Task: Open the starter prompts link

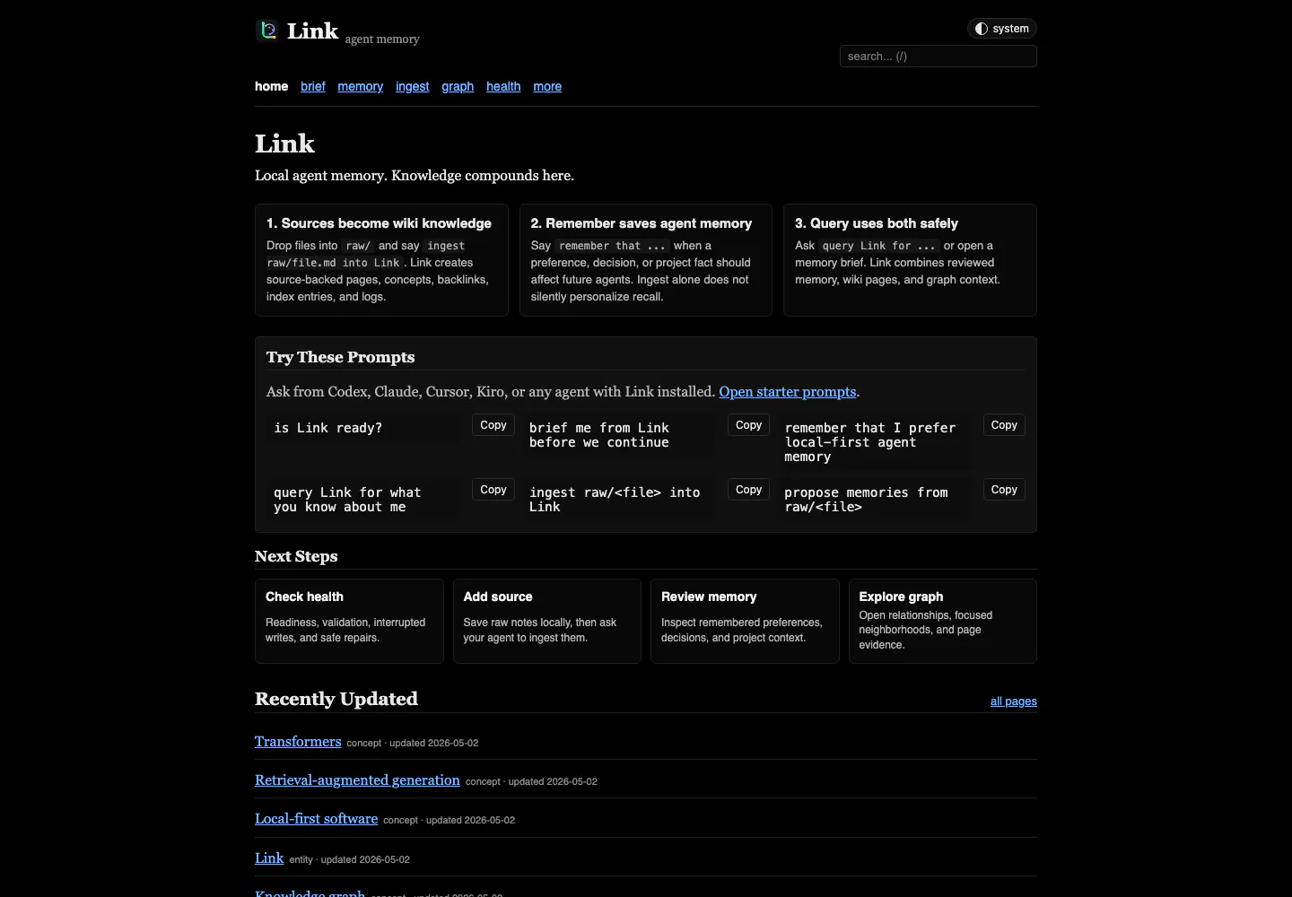Action: [788, 392]
